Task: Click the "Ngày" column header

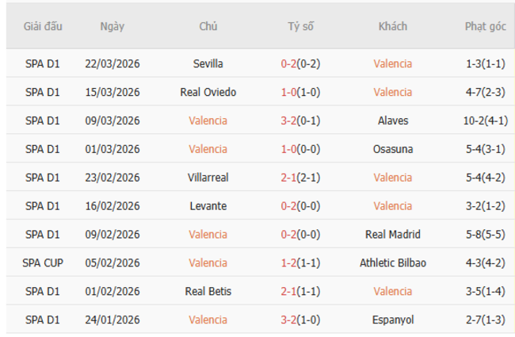Action: coord(112,26)
